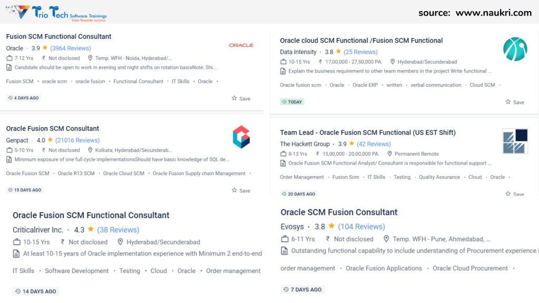Click the briefcase icon beside 7-12 Yrs
Viewport: 539px width, 303px height.
(9, 58)
